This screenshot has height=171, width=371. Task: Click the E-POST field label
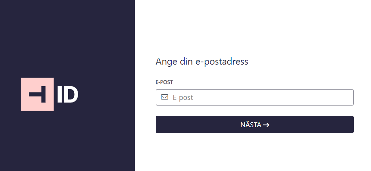(164, 82)
